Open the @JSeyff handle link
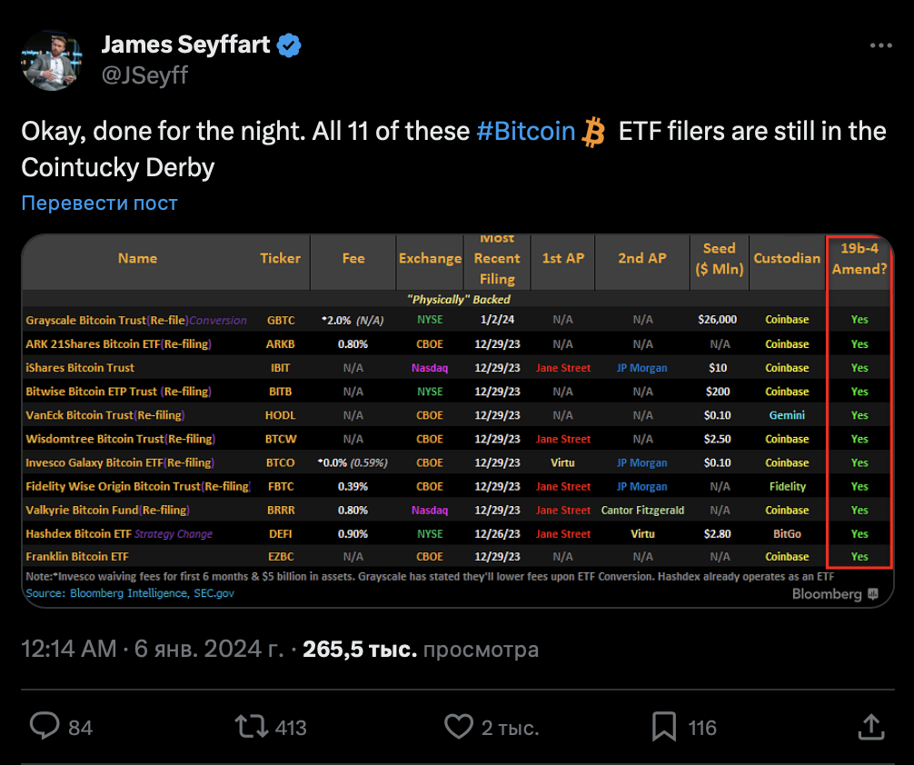The height and width of the screenshot is (765, 914). coord(144,75)
